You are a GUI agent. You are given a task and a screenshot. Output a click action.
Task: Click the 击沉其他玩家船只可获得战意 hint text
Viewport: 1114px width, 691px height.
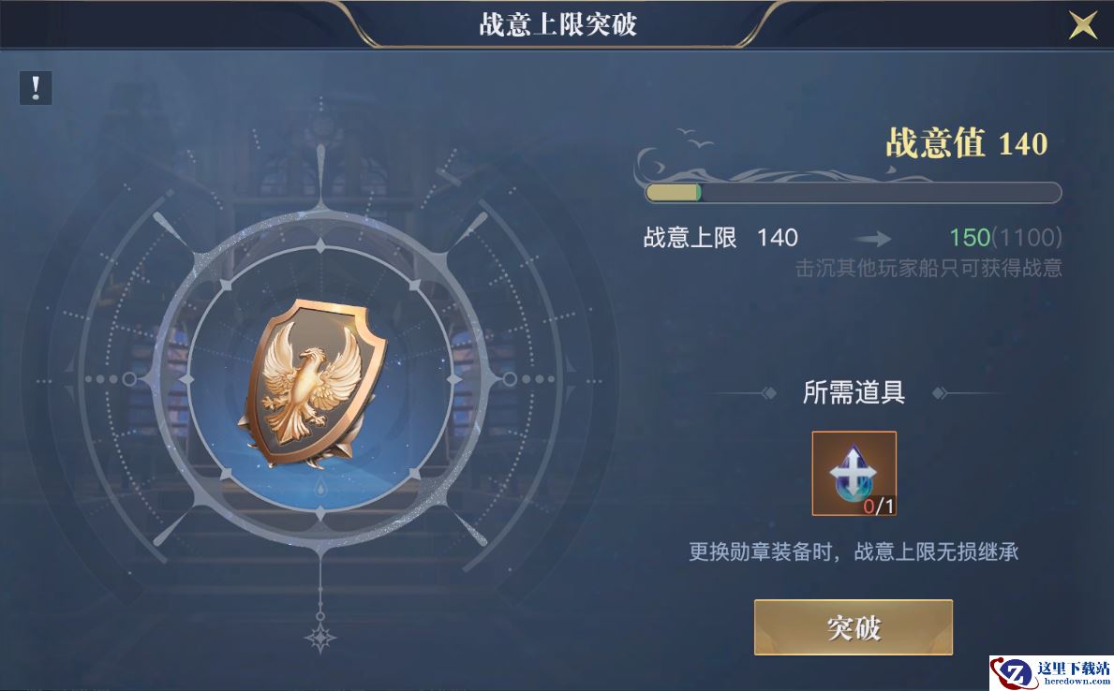tap(928, 268)
